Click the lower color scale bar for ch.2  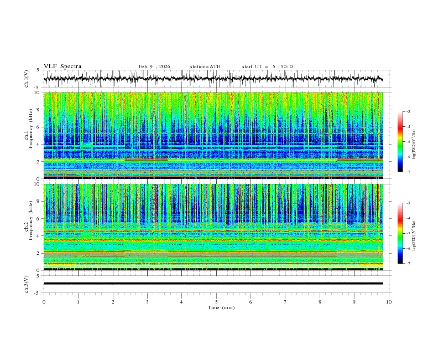(400, 233)
